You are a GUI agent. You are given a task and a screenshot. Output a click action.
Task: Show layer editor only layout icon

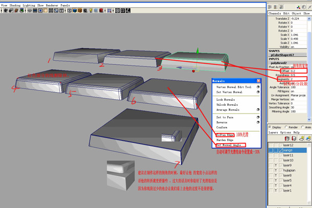pos(275,7)
